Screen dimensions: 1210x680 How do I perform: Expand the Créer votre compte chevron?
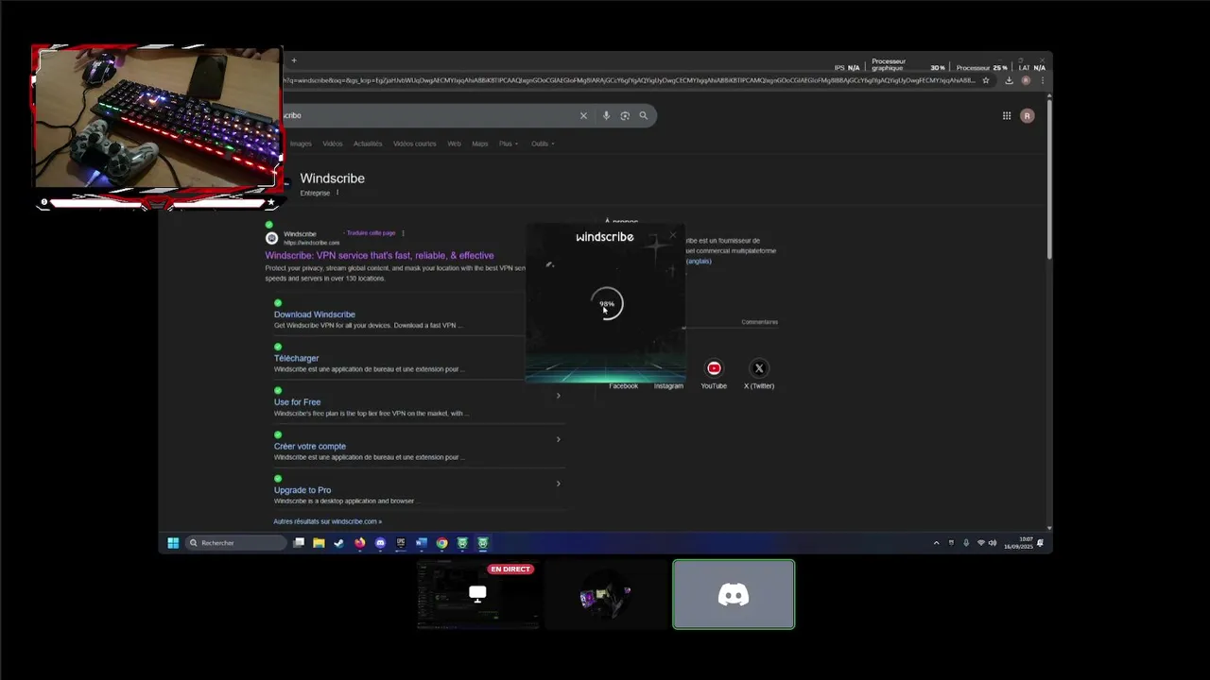tap(558, 439)
